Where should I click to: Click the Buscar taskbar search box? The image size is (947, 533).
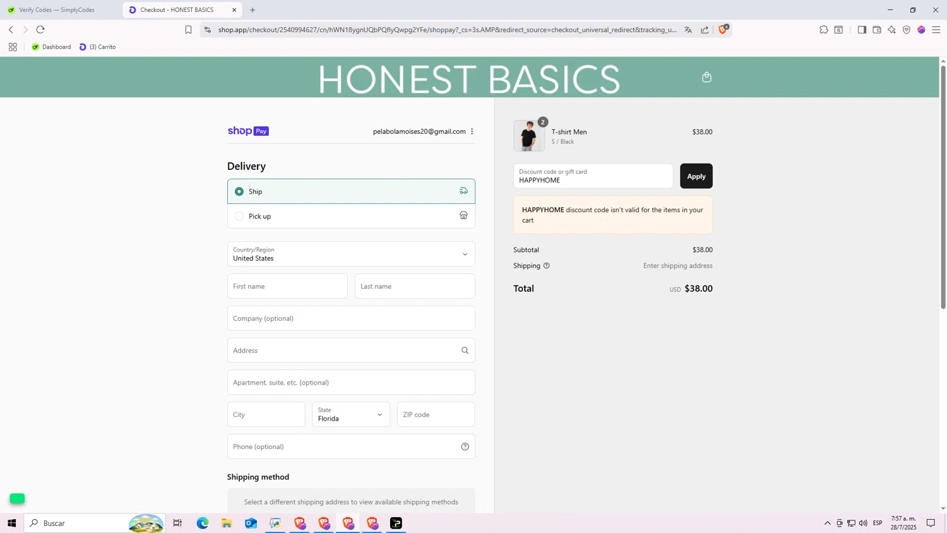pos(95,523)
